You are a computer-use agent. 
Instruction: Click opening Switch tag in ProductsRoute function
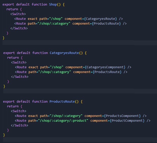coord(19,111)
